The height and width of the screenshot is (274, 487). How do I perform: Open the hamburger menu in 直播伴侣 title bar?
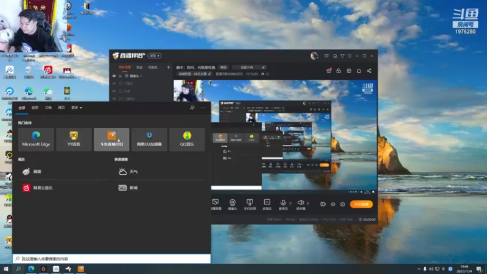tap(349, 56)
